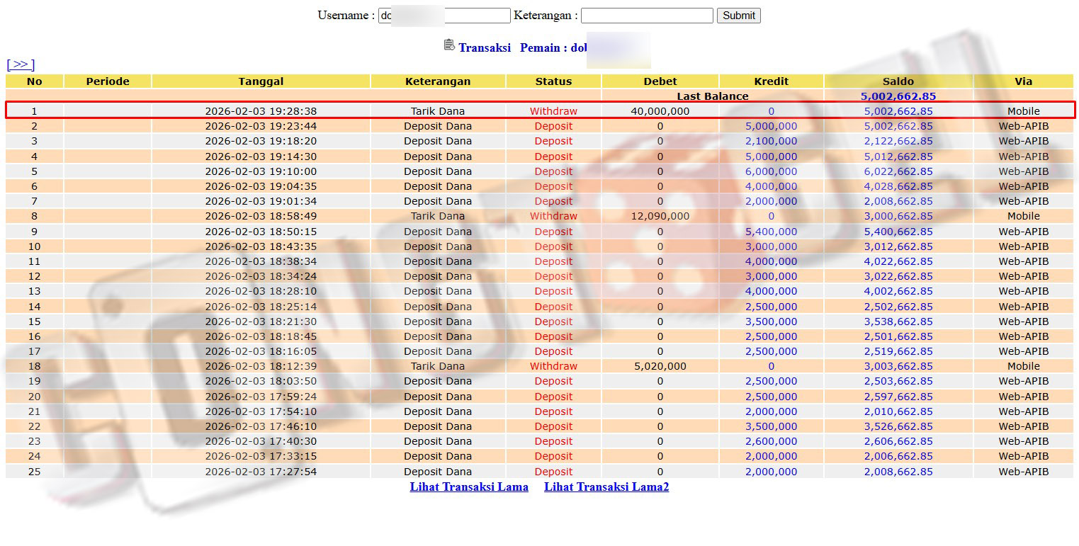Click the Keterangan text field

click(646, 16)
